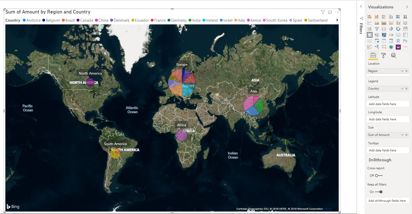
Task: Open More options ellipsis on map visual
Action: pyautogui.click(x=337, y=12)
